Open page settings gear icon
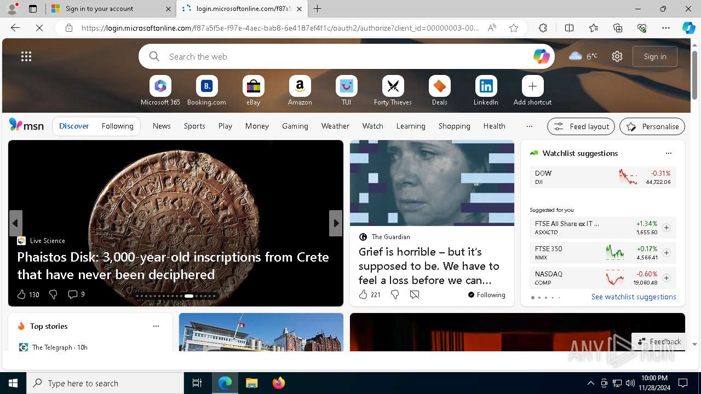 point(617,56)
